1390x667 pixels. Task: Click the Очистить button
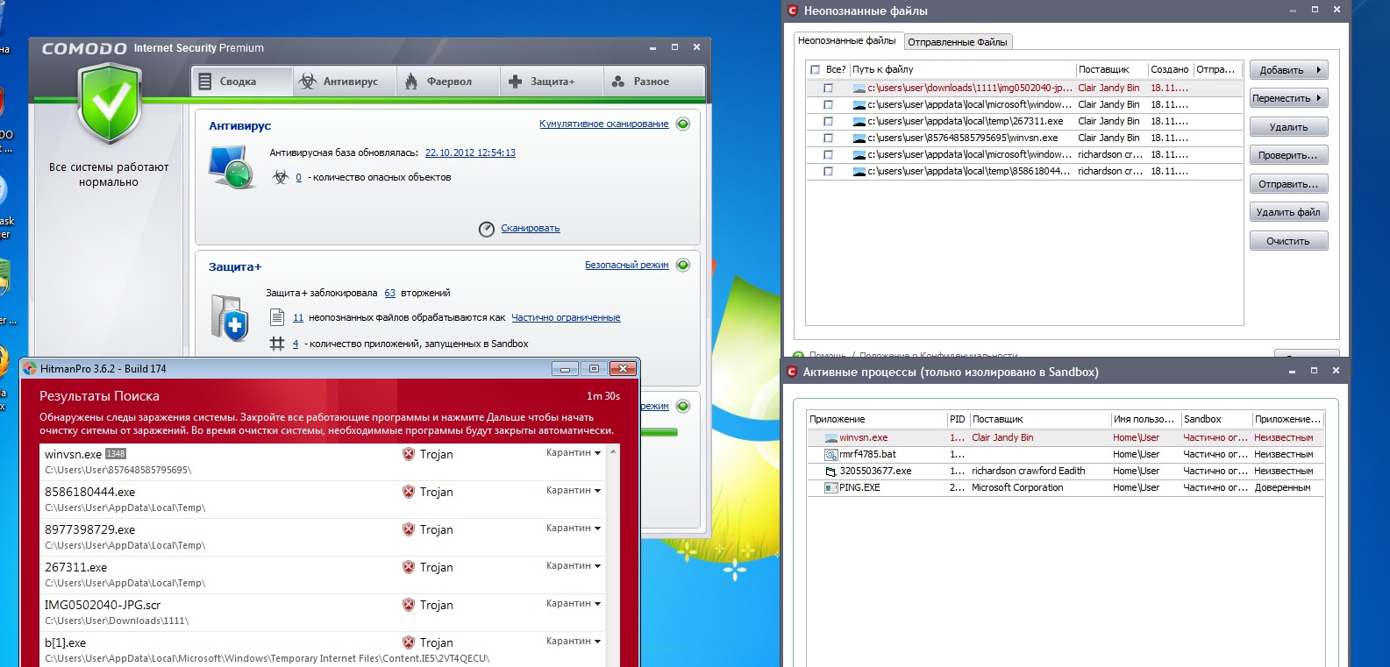1288,241
